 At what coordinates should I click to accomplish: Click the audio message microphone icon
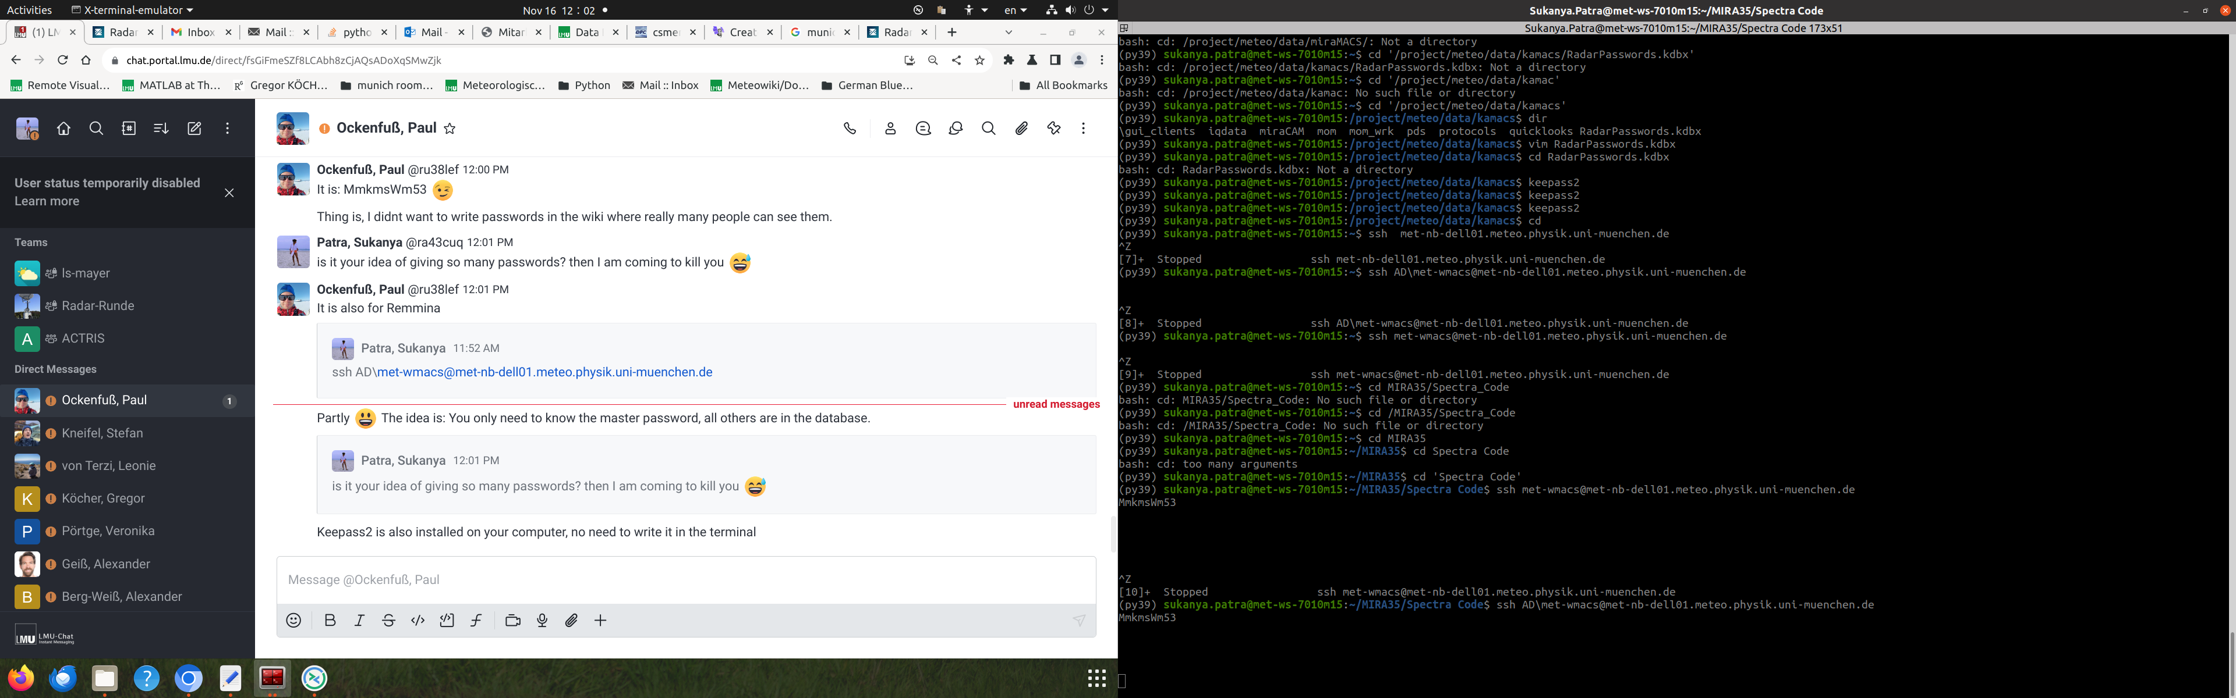tap(542, 620)
